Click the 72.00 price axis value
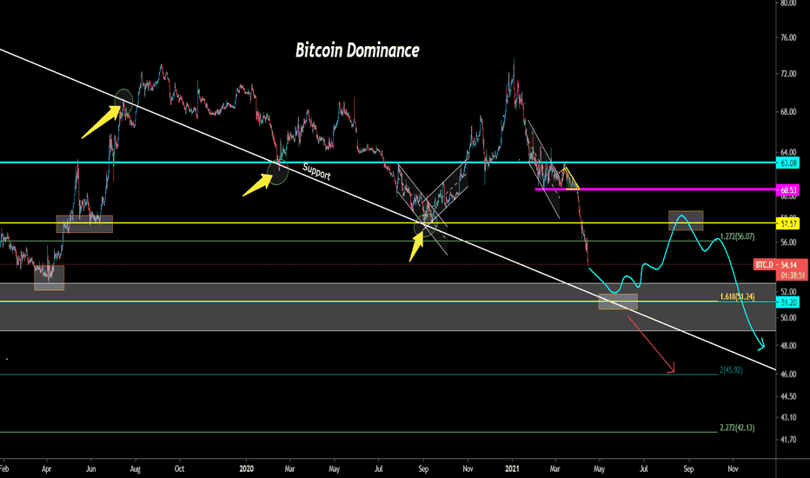Screen dimensions: 810x478 click(x=788, y=75)
